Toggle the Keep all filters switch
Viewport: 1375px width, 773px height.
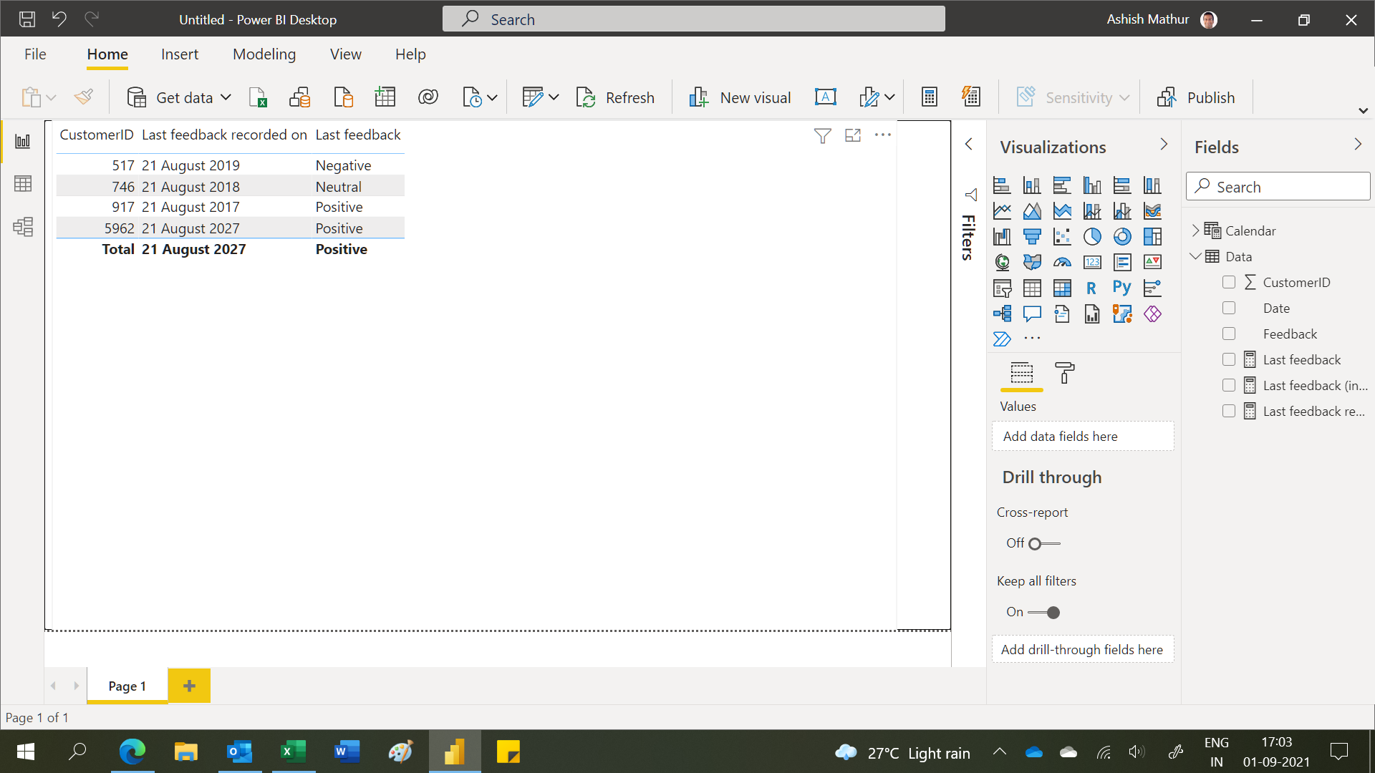point(1044,613)
